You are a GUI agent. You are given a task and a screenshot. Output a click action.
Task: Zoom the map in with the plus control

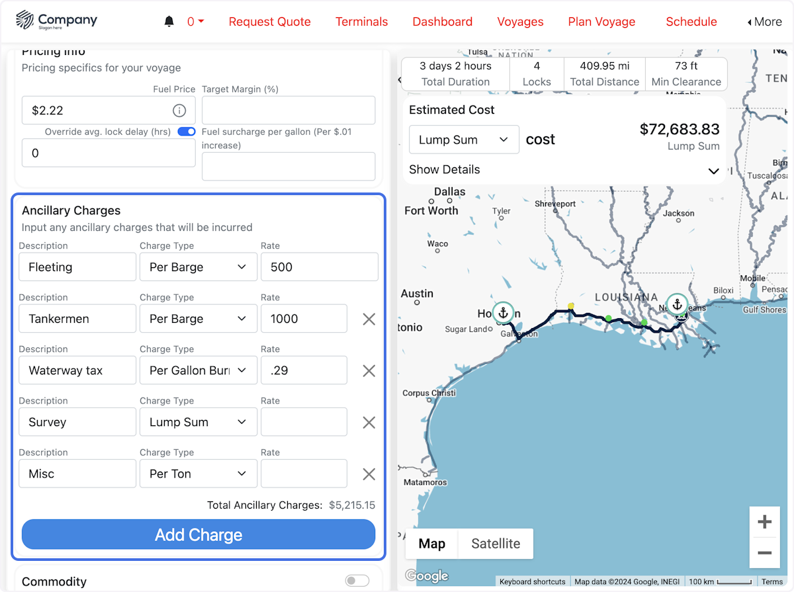tap(764, 521)
